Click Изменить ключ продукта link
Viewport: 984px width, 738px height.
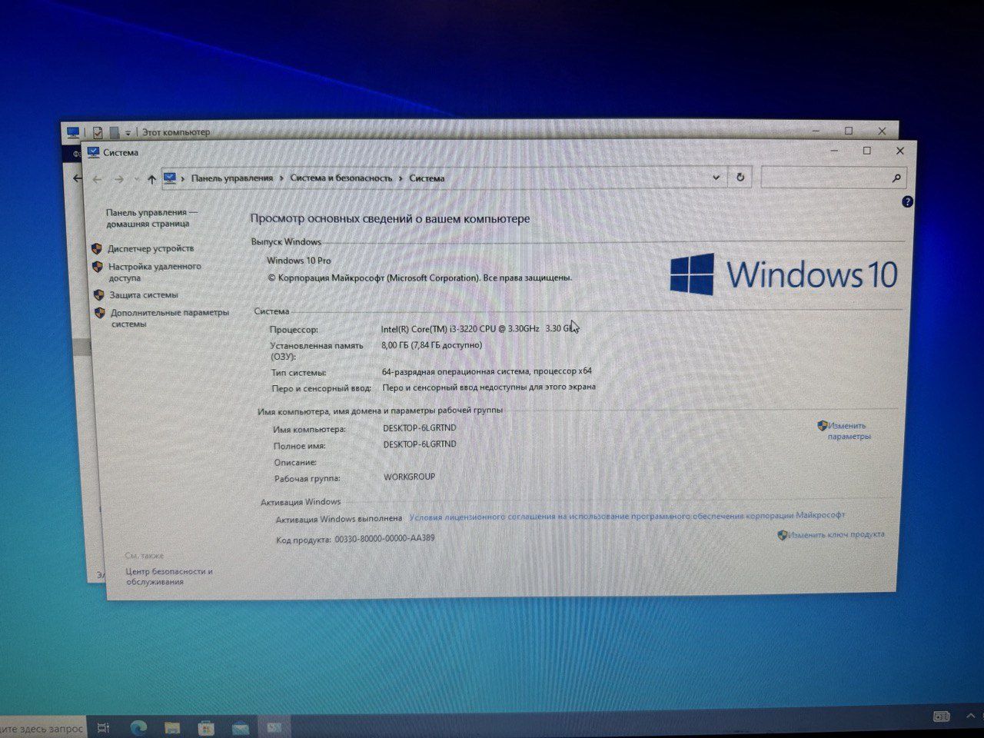click(x=836, y=534)
